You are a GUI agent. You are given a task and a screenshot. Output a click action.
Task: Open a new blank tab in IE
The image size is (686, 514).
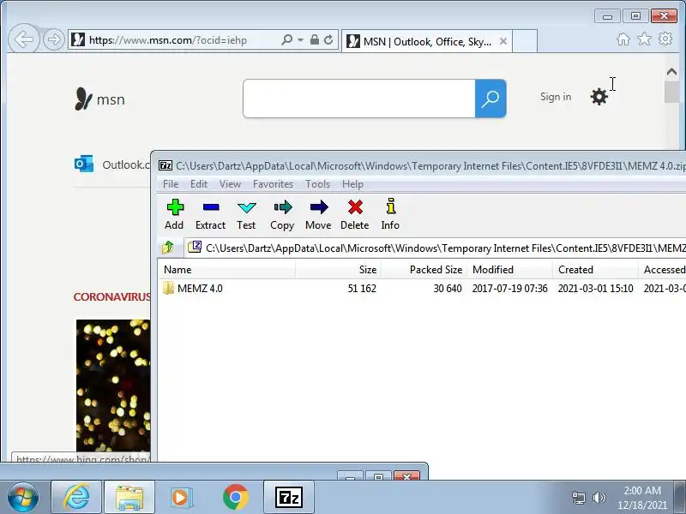(525, 41)
